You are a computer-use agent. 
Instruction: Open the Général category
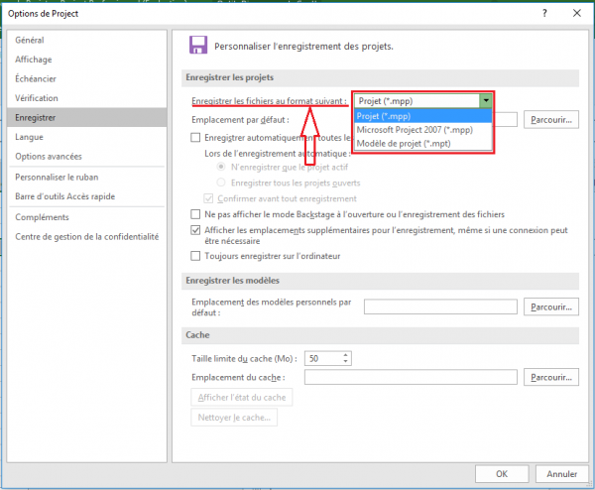coord(30,40)
